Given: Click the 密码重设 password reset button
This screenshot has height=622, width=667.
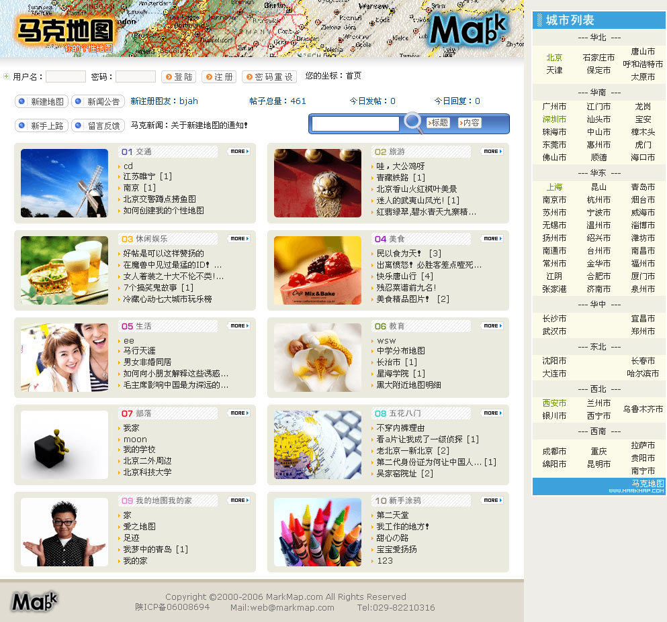Looking at the screenshot, I should (x=269, y=77).
